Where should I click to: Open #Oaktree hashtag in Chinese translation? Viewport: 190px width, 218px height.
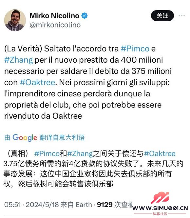[160, 154]
